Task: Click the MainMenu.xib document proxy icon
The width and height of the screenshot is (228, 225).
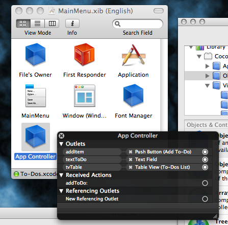Action: pos(52,11)
